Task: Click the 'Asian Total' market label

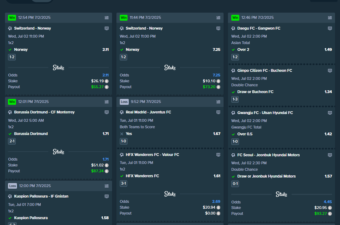Action: point(241,43)
